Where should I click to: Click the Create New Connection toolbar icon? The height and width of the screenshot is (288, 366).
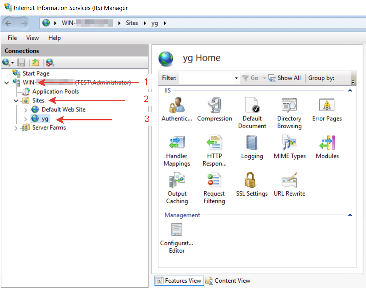click(6, 62)
